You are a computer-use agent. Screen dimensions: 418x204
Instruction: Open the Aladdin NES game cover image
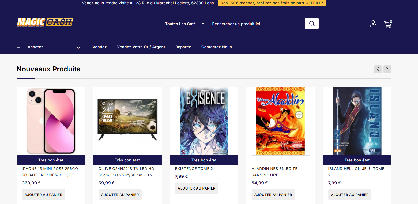pos(280,121)
